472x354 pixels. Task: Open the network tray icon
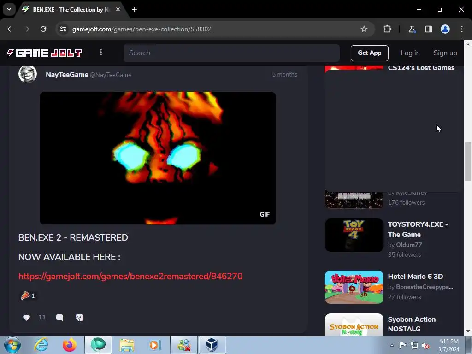414,345
